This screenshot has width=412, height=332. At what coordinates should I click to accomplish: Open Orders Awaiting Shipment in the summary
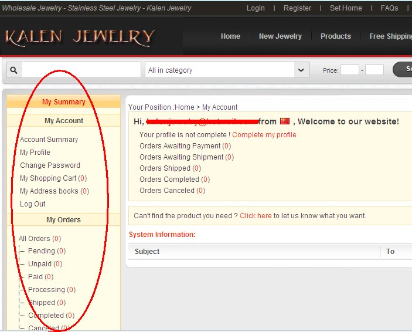point(186,157)
